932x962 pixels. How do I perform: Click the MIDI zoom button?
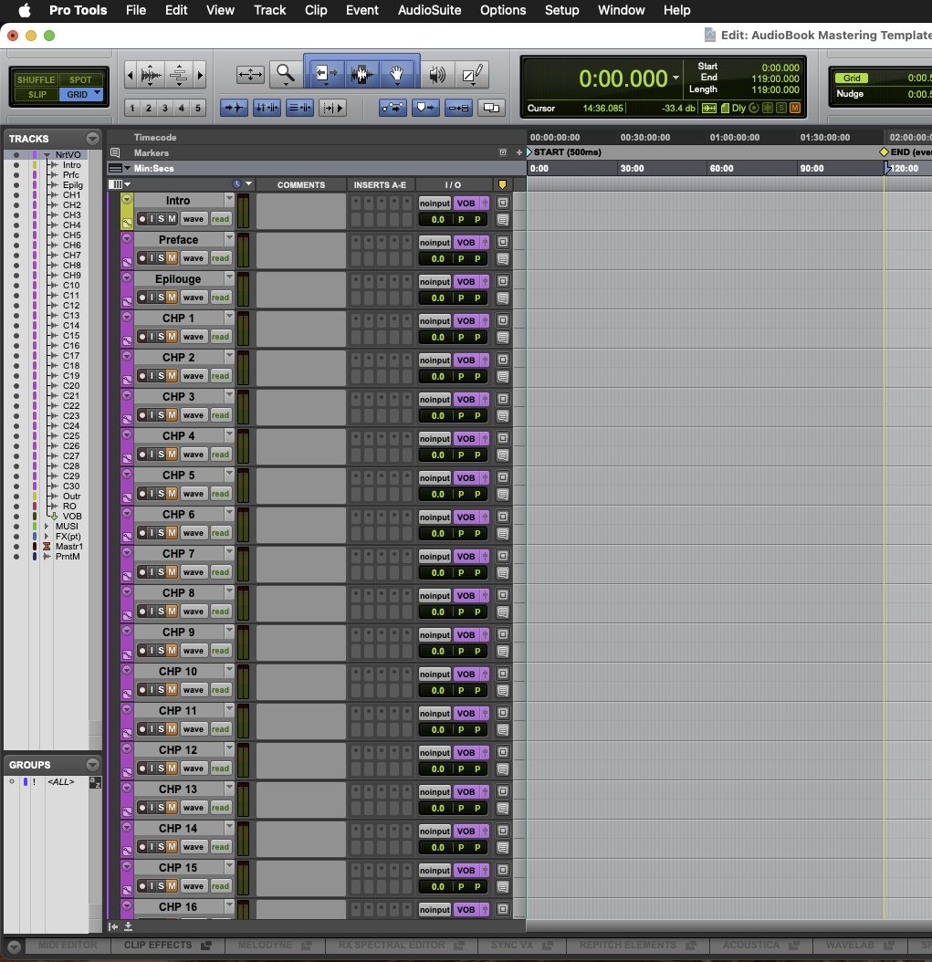(x=179, y=76)
